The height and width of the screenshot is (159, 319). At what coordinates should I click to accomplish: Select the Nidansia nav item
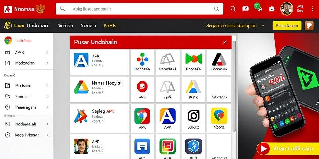point(65,26)
